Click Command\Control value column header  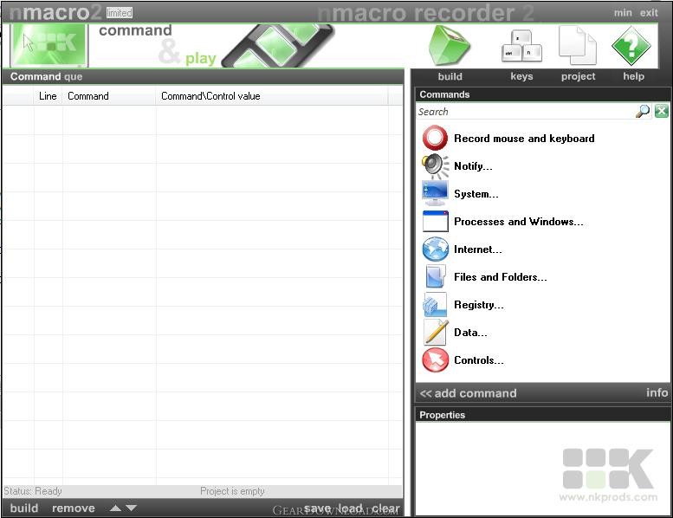tap(272, 96)
